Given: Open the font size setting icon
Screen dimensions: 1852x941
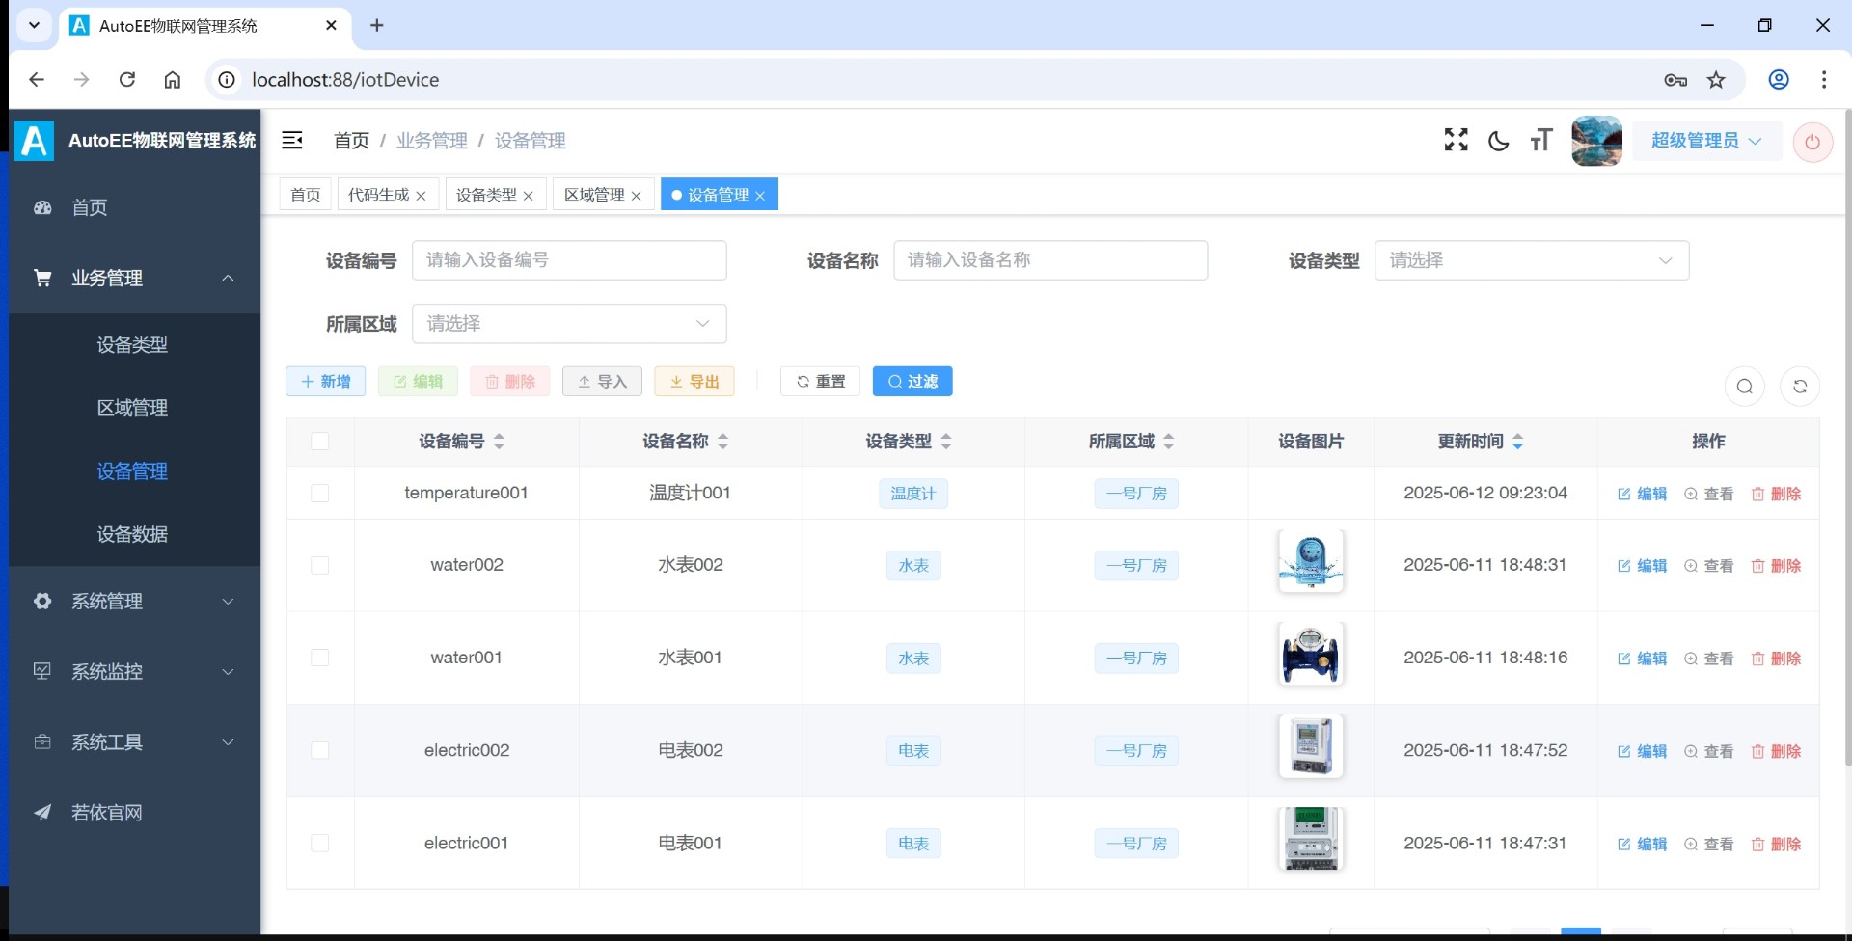Looking at the screenshot, I should coord(1540,141).
